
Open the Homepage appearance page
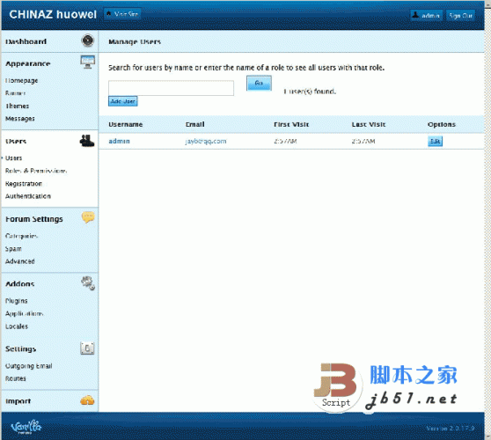tap(22, 80)
